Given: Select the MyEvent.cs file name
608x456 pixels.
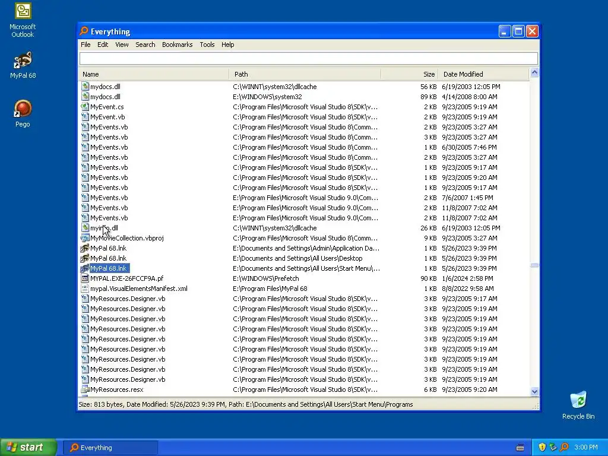Looking at the screenshot, I should [107, 107].
